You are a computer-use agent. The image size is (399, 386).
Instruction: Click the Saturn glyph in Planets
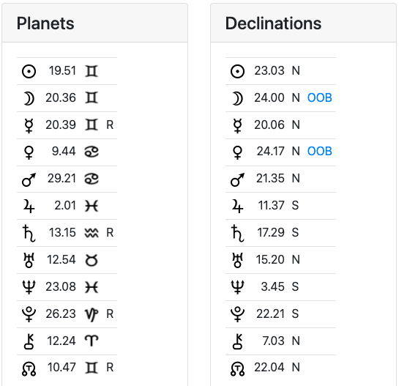click(29, 233)
